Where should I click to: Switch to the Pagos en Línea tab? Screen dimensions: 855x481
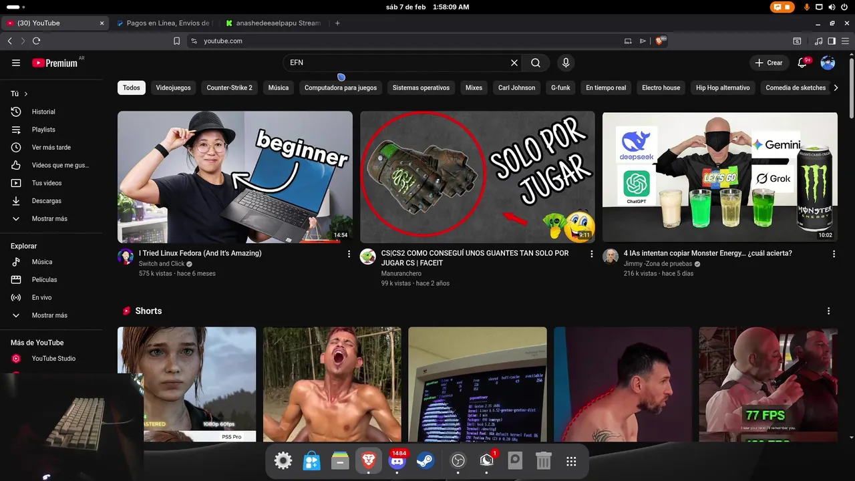[166, 23]
